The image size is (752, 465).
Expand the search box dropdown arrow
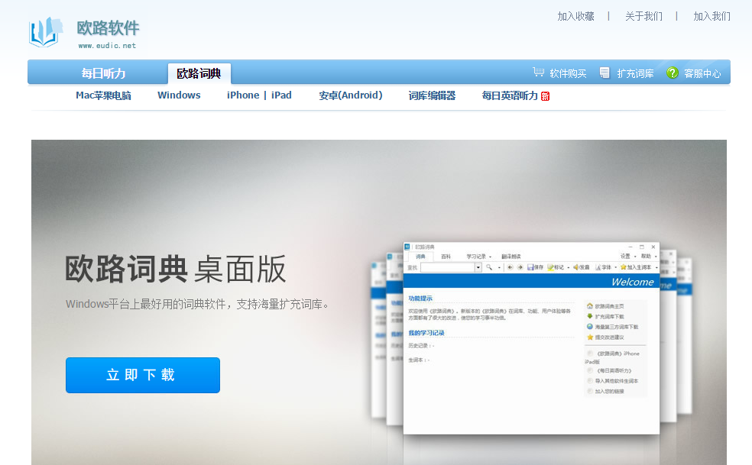point(478,267)
